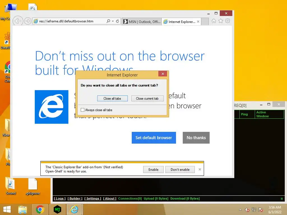This screenshot has height=215, width=287.
Task: Refresh the page with the reload icon
Action: click(x=117, y=21)
